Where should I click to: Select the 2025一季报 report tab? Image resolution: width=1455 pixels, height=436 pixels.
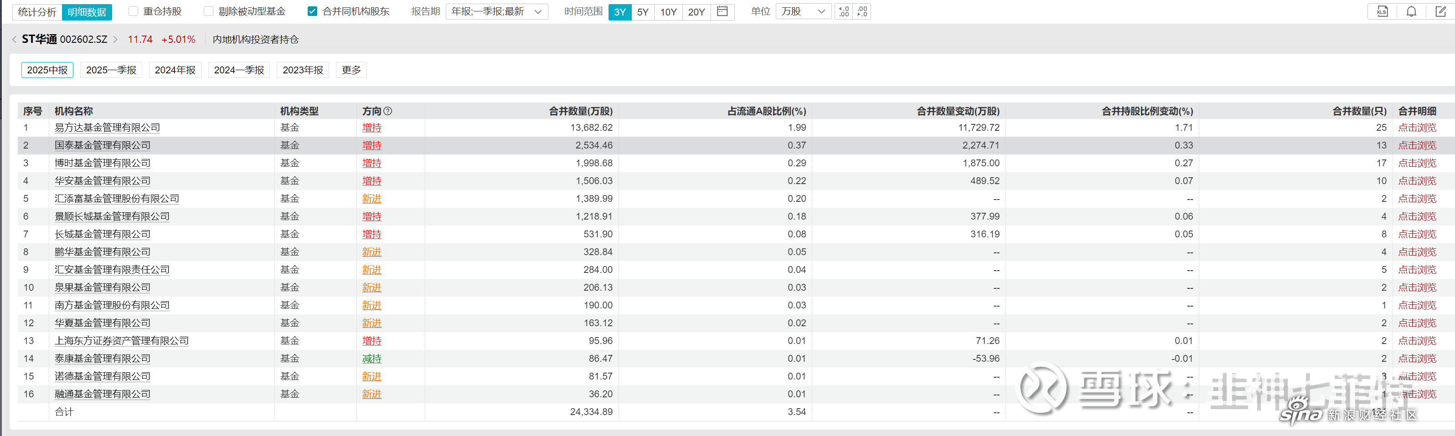point(111,70)
